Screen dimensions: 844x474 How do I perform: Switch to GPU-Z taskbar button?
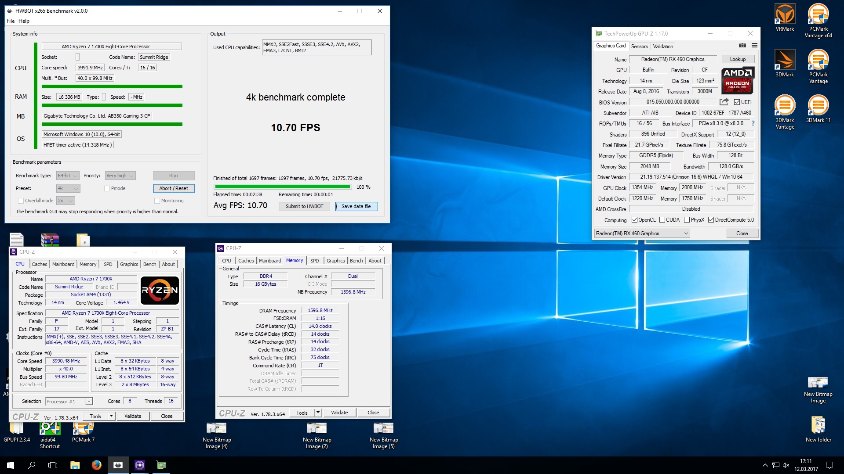(x=161, y=465)
